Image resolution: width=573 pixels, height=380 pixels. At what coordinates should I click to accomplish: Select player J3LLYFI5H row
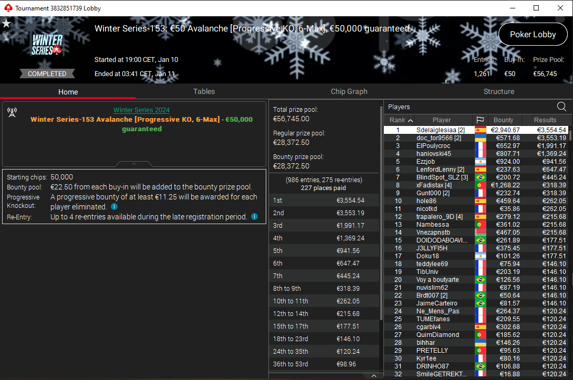(x=476, y=248)
